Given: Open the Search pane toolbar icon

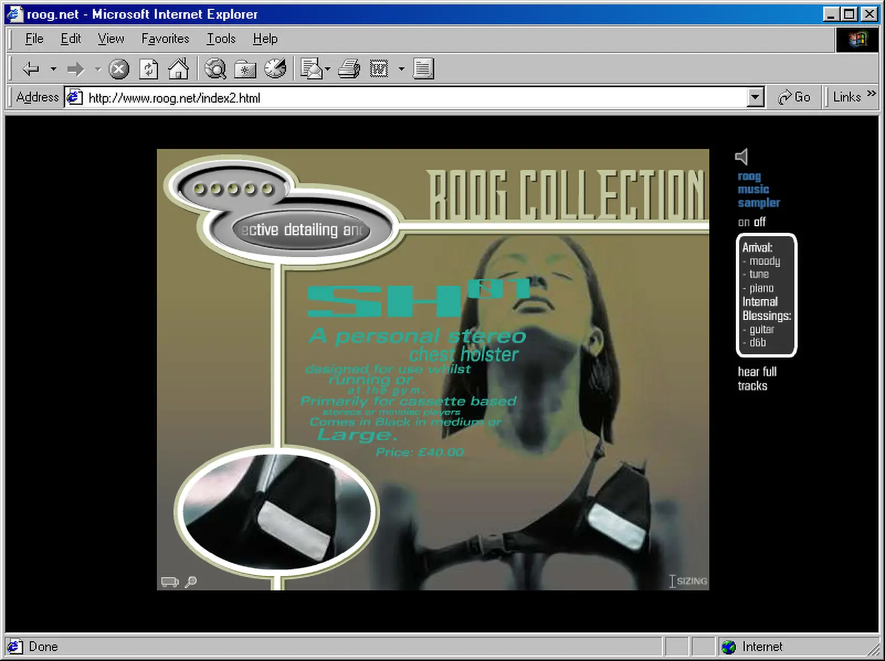Looking at the screenshot, I should click(x=215, y=70).
